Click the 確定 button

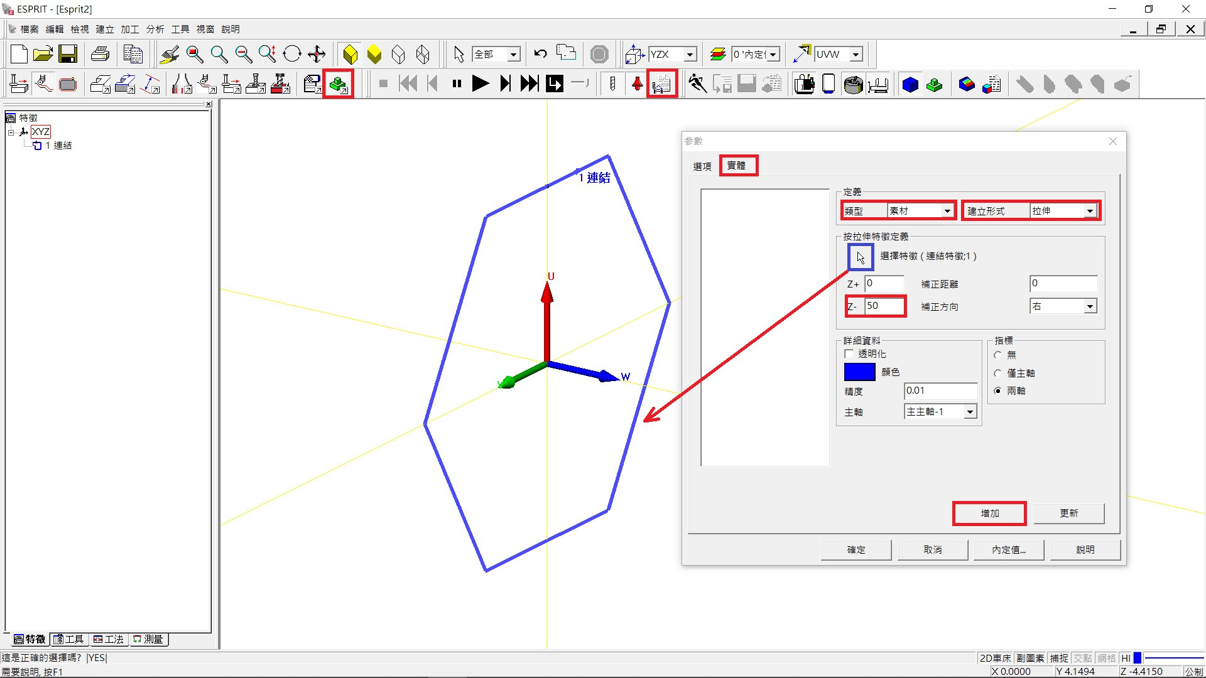tap(856, 550)
